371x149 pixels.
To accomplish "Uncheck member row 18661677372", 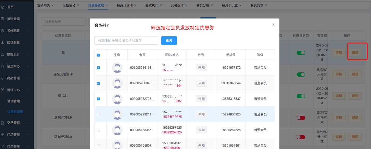I will [x=98, y=68].
